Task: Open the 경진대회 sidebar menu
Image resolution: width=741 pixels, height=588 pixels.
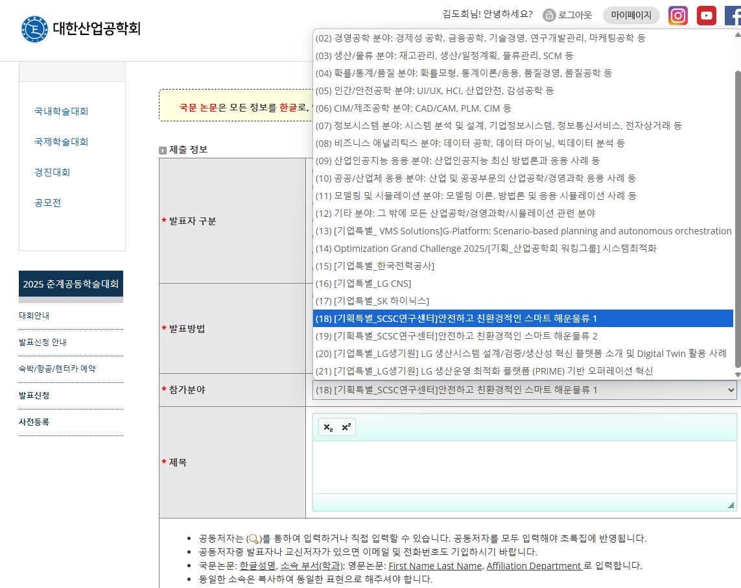Action: (x=53, y=172)
